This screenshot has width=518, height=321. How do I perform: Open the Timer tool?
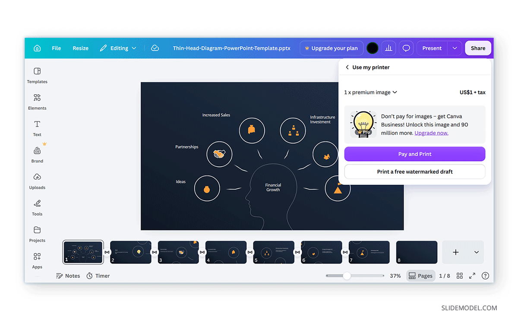[x=98, y=276]
